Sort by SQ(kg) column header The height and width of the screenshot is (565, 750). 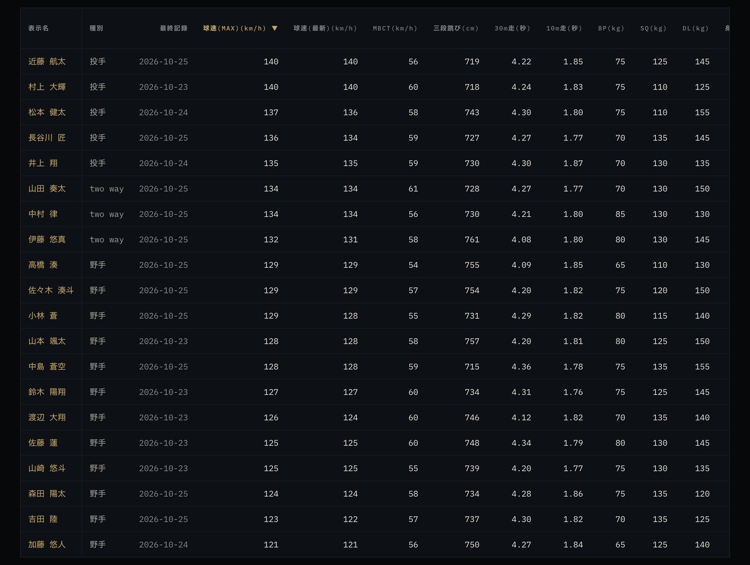[654, 28]
